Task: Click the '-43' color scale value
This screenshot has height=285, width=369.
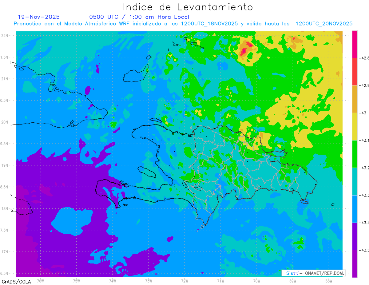Action: coord(362,113)
